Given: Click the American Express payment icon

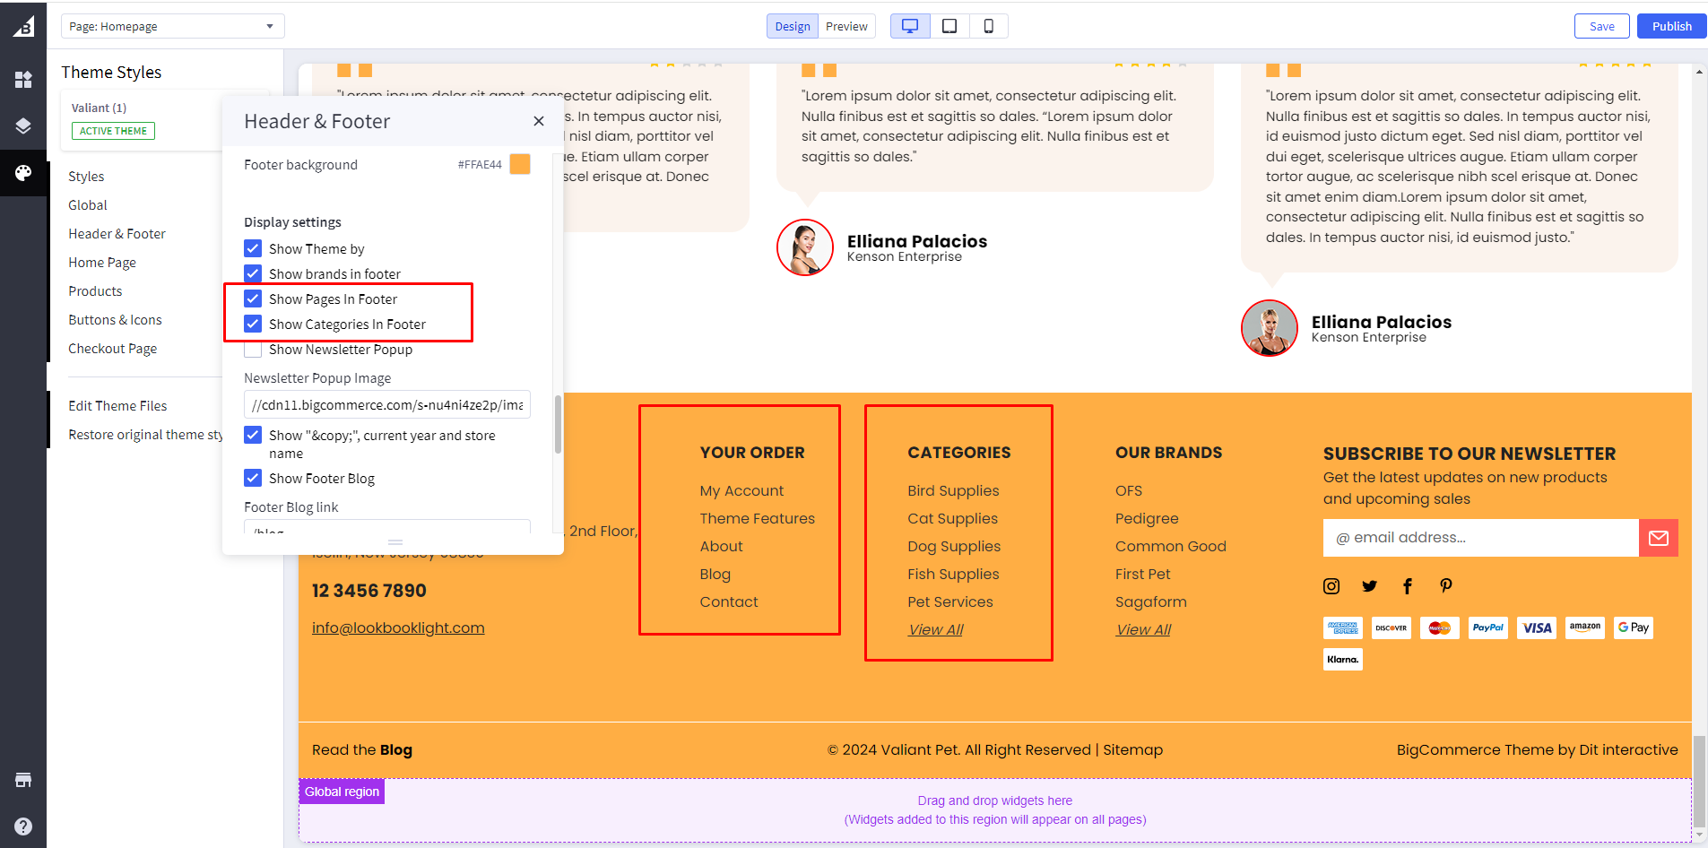Looking at the screenshot, I should tap(1342, 627).
